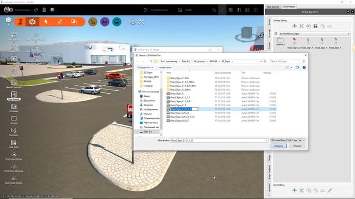355x199 pixels.
Task: Click the monitor icon next to wrench
Action: 133,22
